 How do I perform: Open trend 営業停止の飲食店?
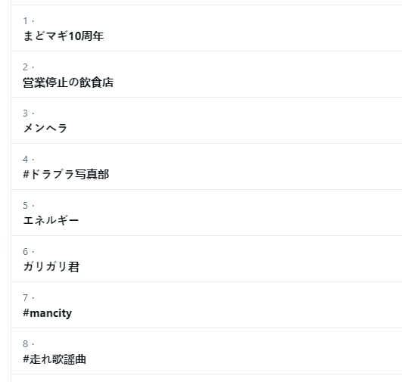pyautogui.click(x=68, y=82)
